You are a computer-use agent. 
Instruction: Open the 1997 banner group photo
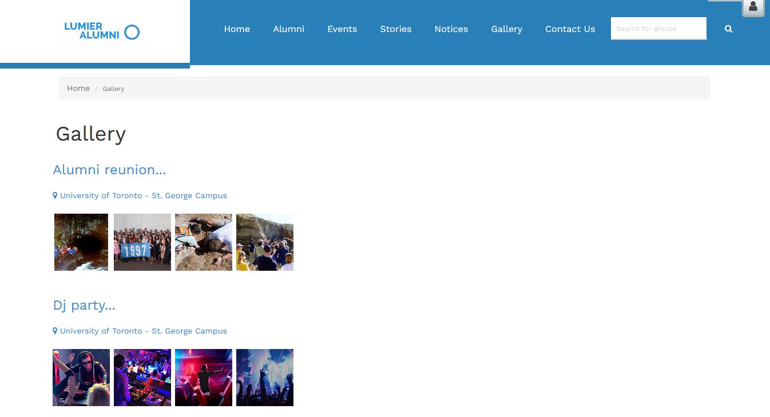tap(142, 242)
